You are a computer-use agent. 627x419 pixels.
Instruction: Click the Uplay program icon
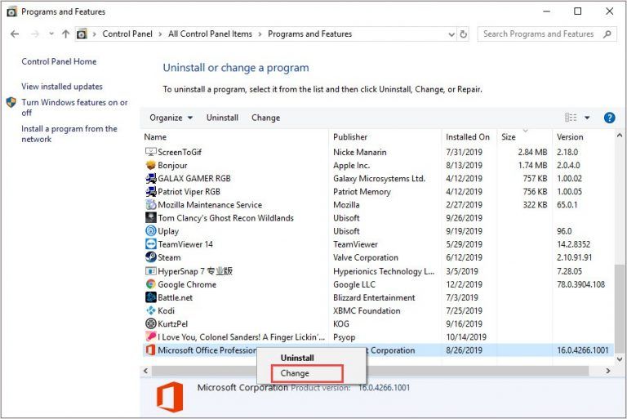(150, 231)
